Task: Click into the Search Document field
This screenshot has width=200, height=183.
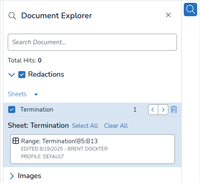Action: coord(92,42)
